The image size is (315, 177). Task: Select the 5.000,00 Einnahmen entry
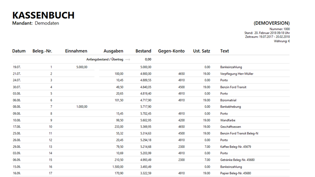(82, 67)
